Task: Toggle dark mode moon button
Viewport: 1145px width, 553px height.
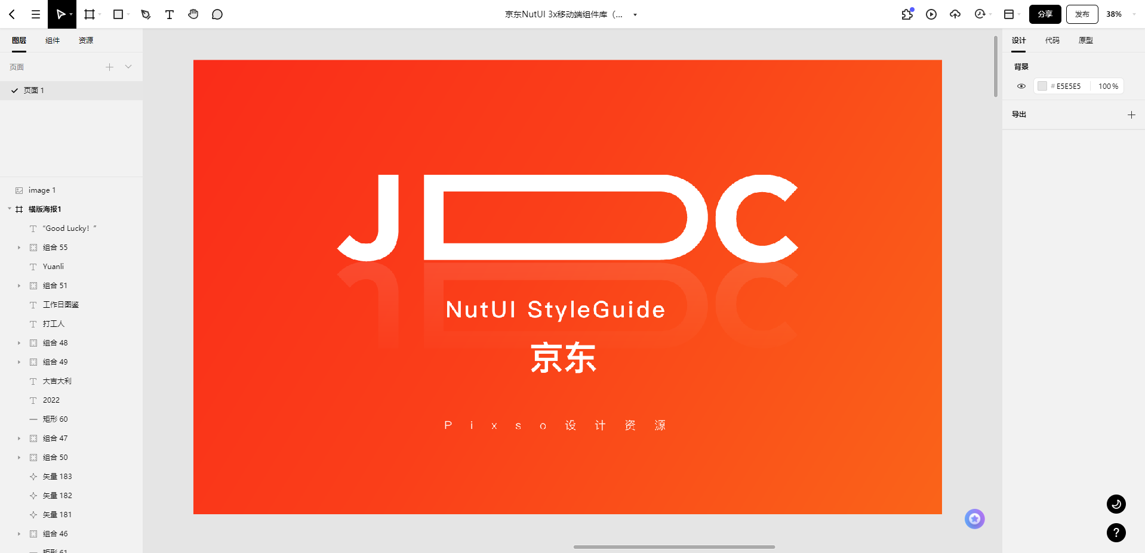Action: [1116, 504]
